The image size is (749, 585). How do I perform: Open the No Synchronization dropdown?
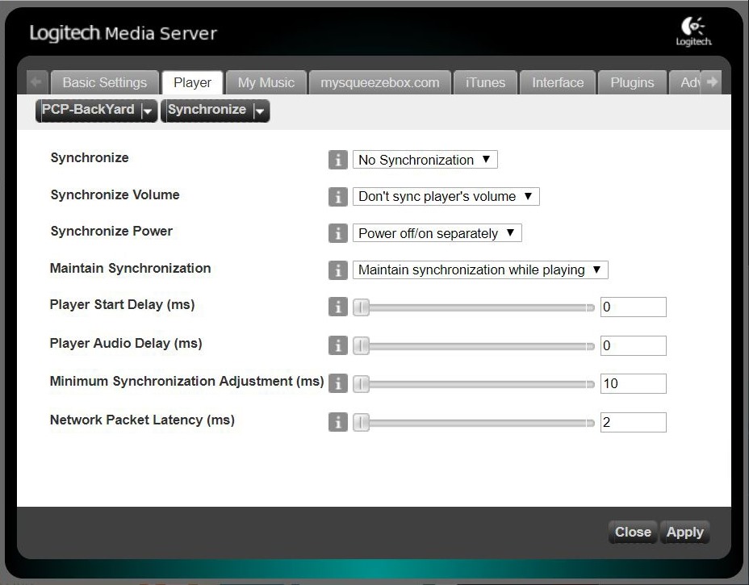(425, 160)
